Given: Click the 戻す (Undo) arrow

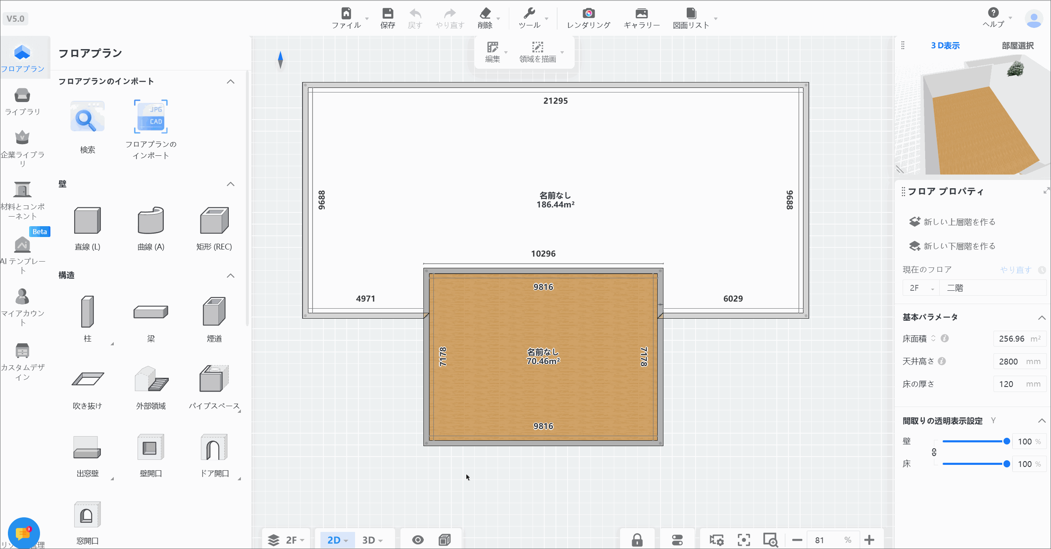Looking at the screenshot, I should [415, 14].
